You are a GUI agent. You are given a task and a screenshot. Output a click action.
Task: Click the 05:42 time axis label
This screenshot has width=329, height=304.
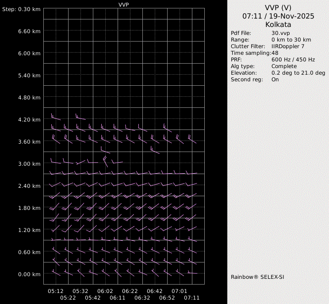[x=93, y=298]
